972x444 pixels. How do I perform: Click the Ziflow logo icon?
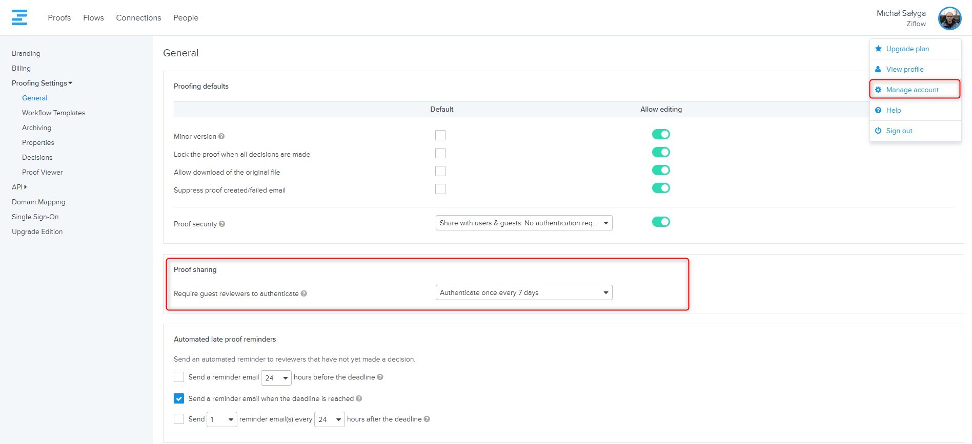pos(19,17)
